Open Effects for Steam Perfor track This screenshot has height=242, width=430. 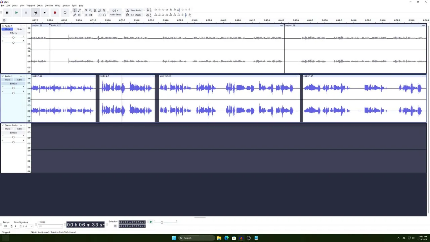pos(13,133)
